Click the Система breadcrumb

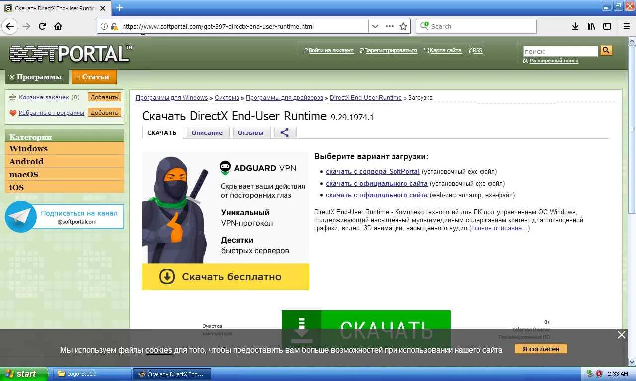click(227, 98)
